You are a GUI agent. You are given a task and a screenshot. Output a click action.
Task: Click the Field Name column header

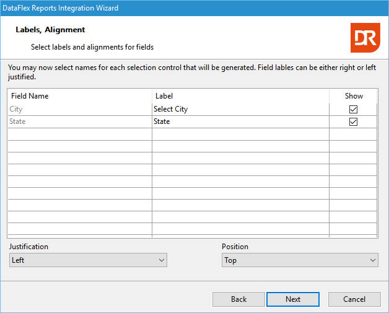(x=80, y=96)
